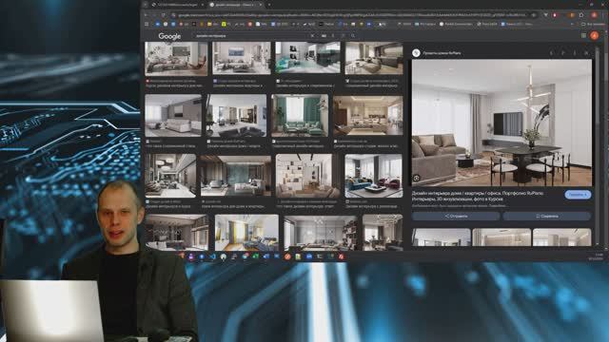The width and height of the screenshot is (609, 342).
Task: Click the Отправить share button
Action: tap(456, 216)
